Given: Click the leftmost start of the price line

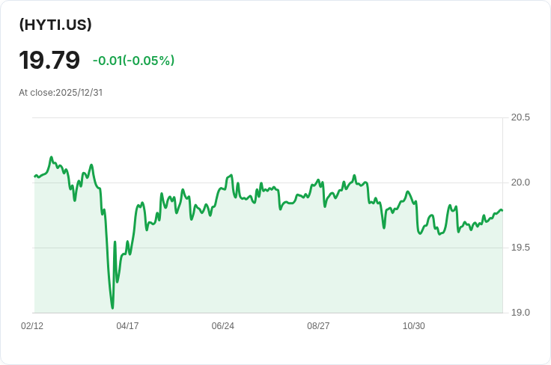Looking at the screenshot, I should (x=35, y=177).
